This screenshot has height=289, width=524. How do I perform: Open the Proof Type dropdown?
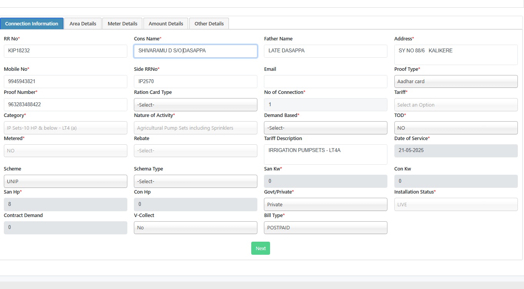coord(456,82)
